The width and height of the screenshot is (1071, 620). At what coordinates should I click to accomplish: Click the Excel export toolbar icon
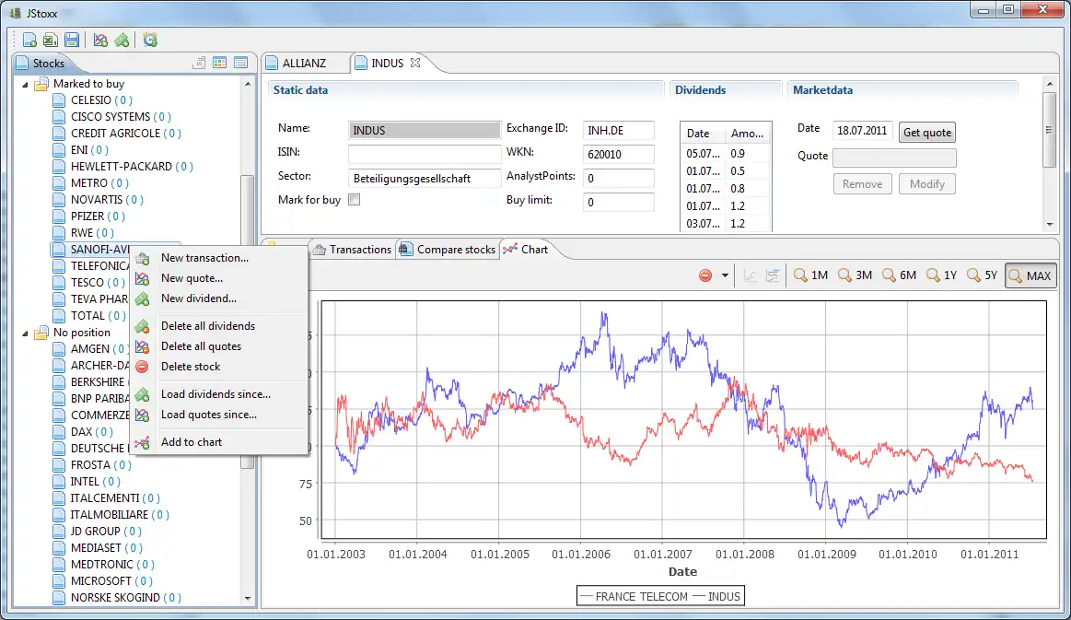51,40
